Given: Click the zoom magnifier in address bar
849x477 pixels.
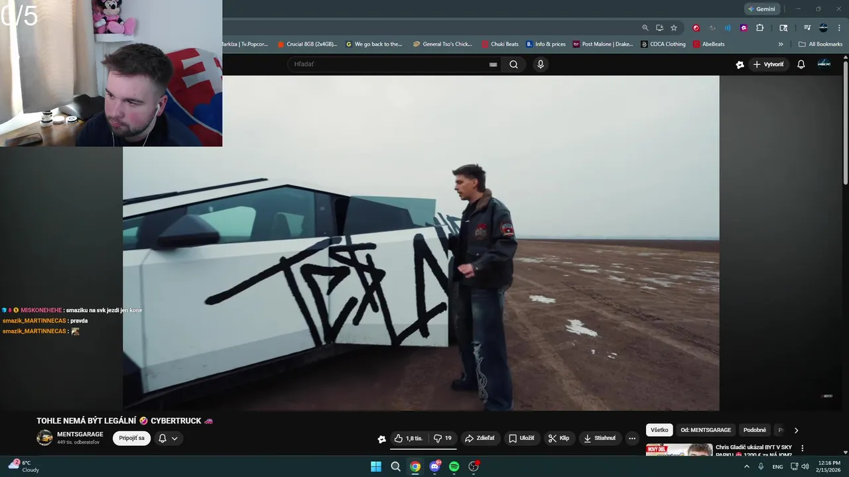Looking at the screenshot, I should [645, 28].
